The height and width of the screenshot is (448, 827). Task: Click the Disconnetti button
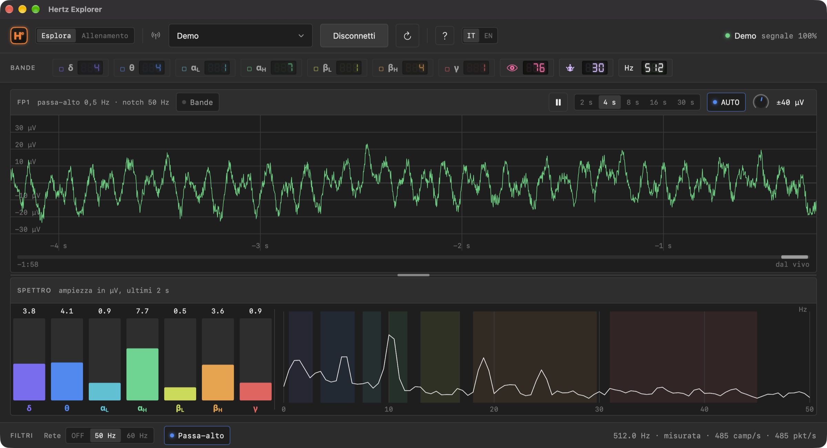pos(354,35)
